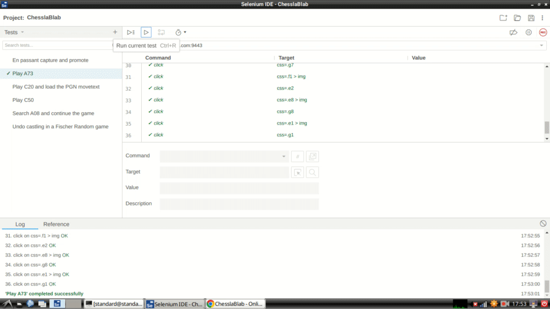
Task: Run all tests in the suite
Action: coord(131,32)
